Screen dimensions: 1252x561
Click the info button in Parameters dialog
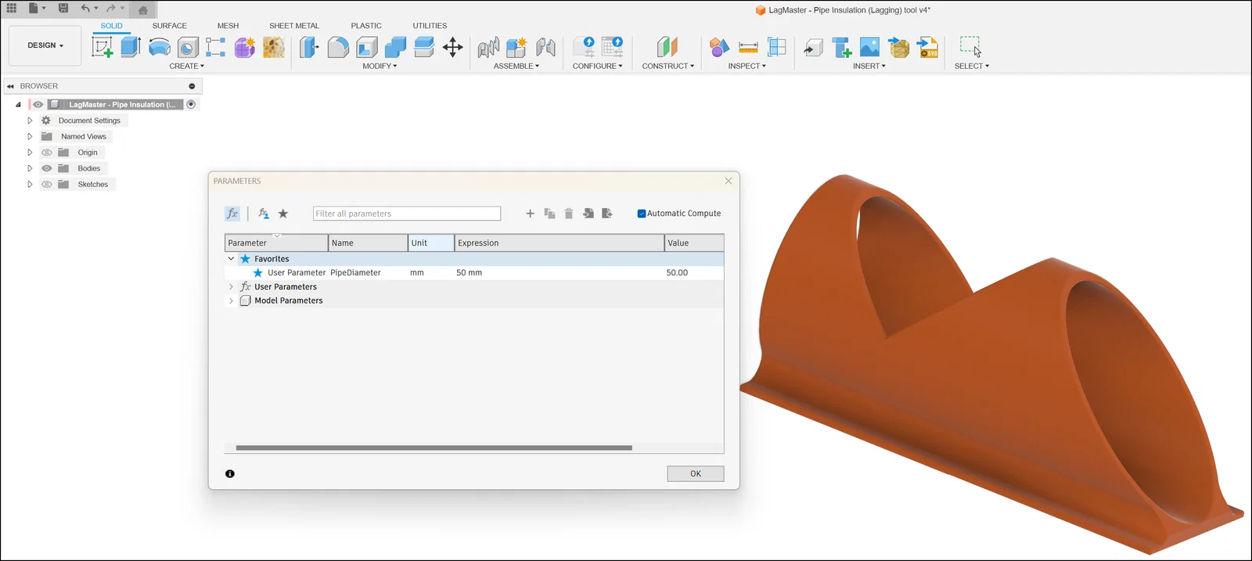coord(230,473)
